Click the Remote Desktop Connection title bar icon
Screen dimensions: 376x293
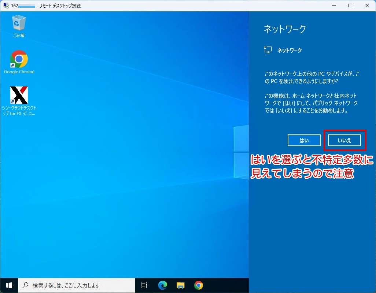(6, 5)
